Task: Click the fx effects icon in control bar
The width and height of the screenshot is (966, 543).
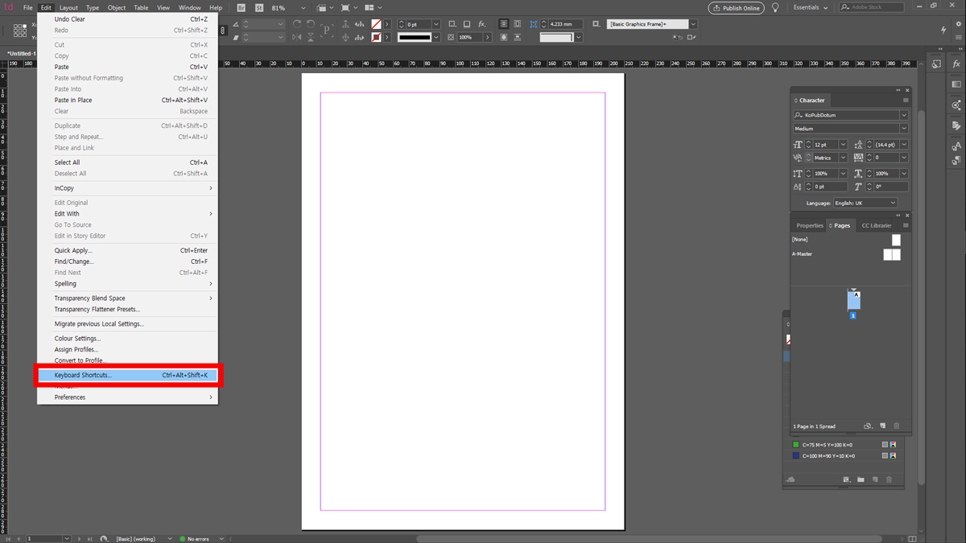Action: (482, 24)
